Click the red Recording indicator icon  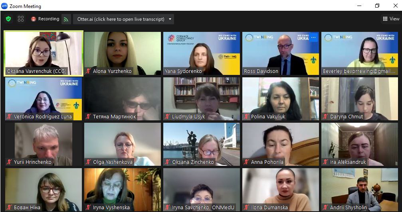point(33,19)
